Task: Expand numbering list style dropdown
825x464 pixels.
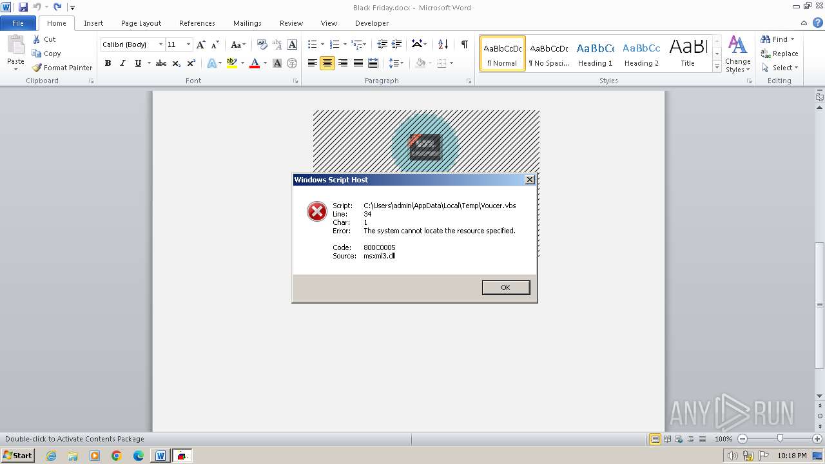Action: [x=345, y=44]
